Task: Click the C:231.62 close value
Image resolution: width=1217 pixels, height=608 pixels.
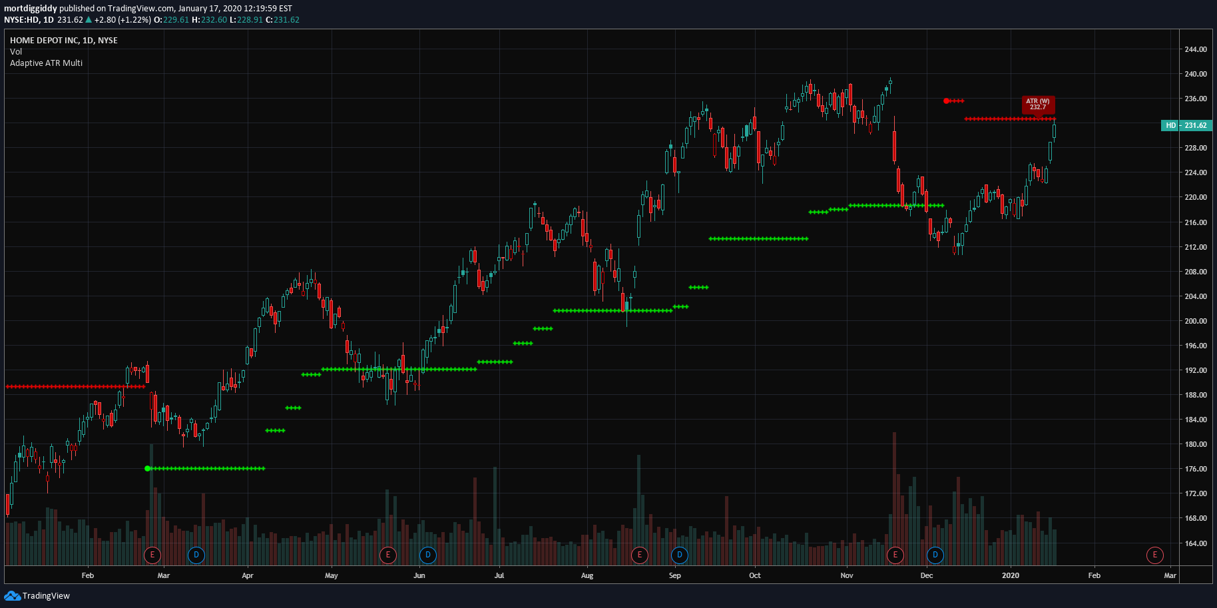Action: pyautogui.click(x=283, y=20)
